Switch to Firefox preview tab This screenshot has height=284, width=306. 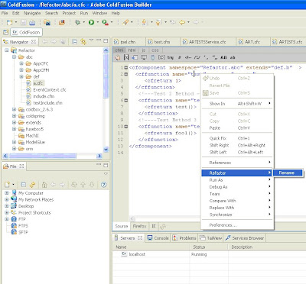pyautogui.click(x=139, y=226)
